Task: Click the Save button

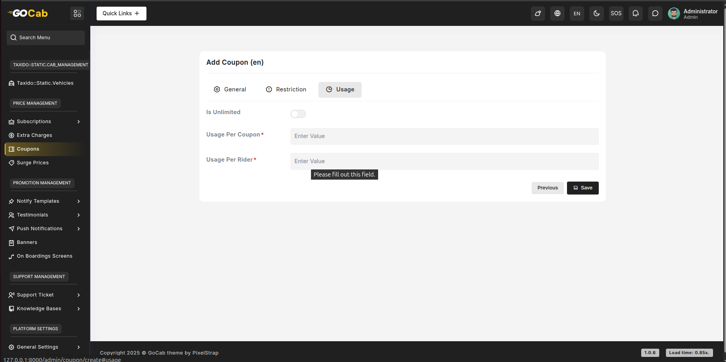Action: click(582, 188)
